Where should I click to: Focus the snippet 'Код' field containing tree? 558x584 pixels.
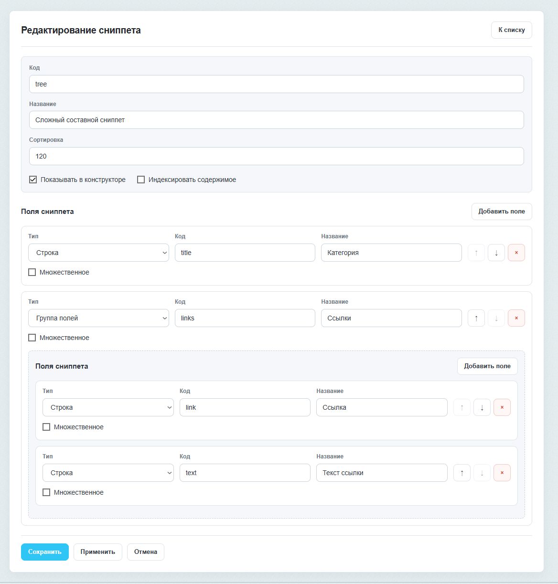tap(277, 84)
